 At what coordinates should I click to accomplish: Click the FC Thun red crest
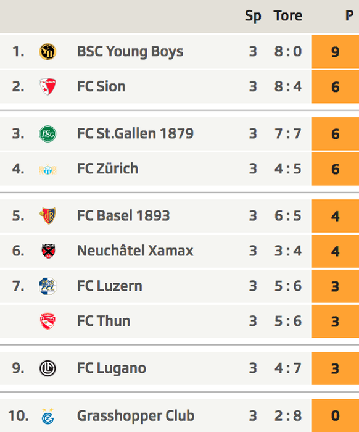click(47, 321)
